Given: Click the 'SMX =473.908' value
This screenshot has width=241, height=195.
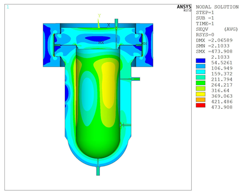Looking at the screenshot, I should click(x=214, y=51).
